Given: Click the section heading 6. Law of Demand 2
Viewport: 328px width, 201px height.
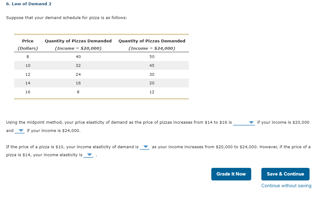Looking at the screenshot, I should pyautogui.click(x=29, y=4).
